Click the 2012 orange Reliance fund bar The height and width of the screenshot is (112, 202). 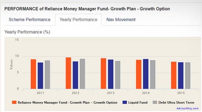pyautogui.click(x=68, y=73)
